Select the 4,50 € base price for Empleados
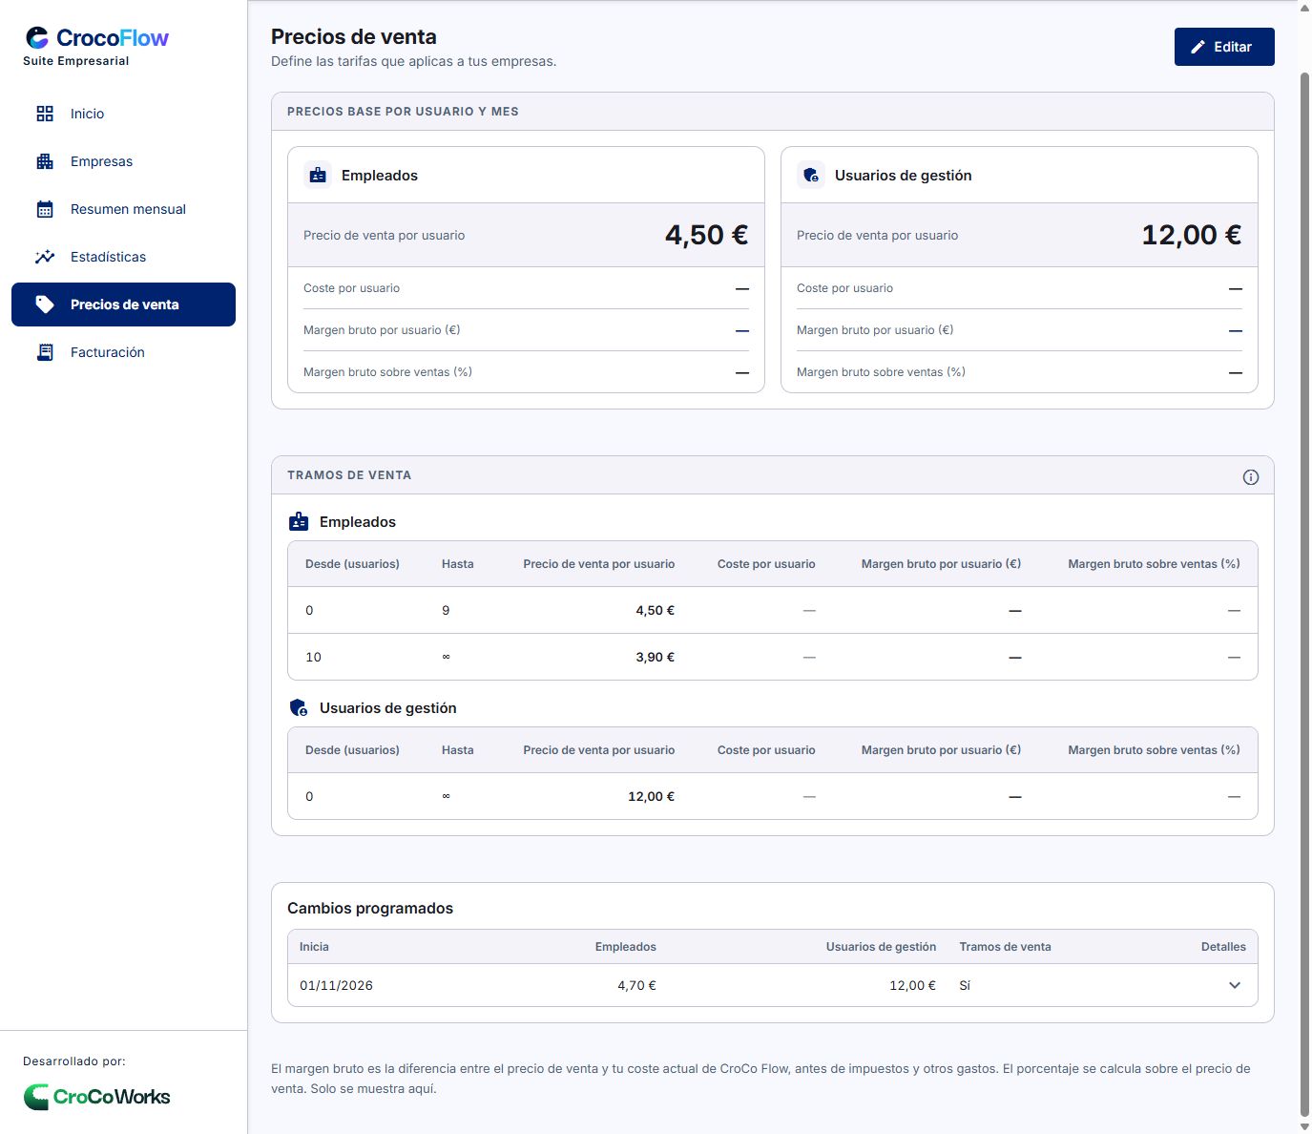 click(x=706, y=235)
